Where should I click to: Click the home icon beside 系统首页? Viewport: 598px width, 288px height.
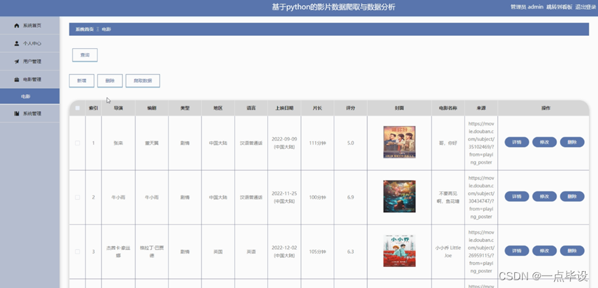[16, 25]
